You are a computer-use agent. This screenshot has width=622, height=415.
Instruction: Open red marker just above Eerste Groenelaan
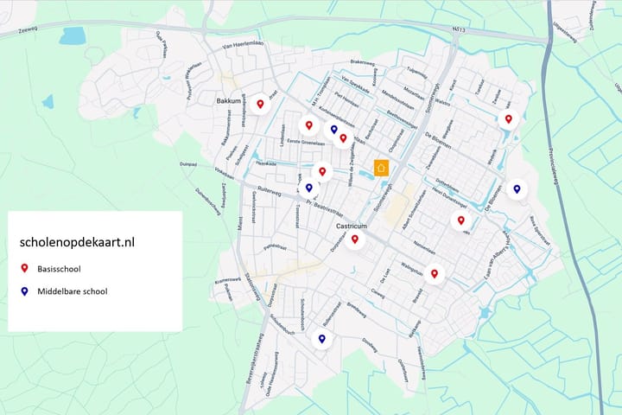(x=308, y=125)
